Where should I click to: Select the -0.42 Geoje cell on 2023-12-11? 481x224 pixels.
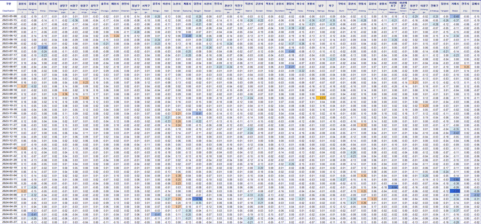point(455,133)
